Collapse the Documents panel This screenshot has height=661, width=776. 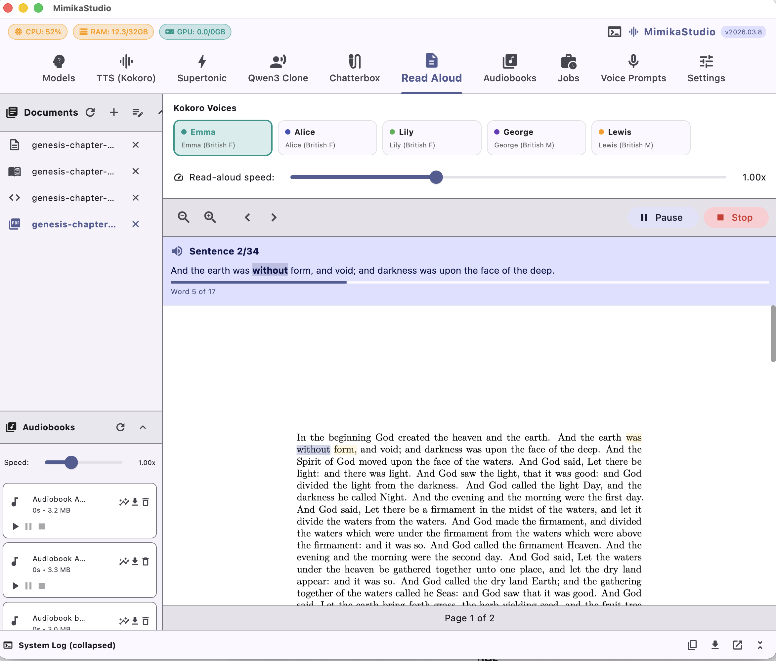pyautogui.click(x=160, y=112)
